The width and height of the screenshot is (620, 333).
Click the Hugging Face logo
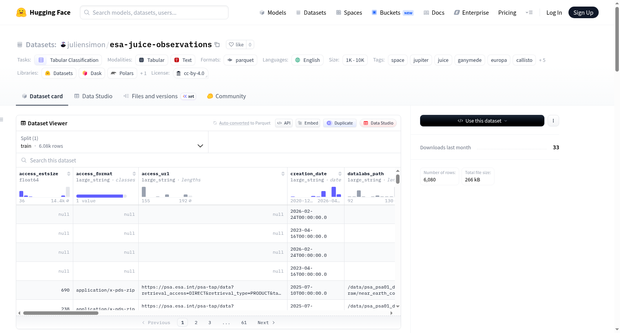43,12
